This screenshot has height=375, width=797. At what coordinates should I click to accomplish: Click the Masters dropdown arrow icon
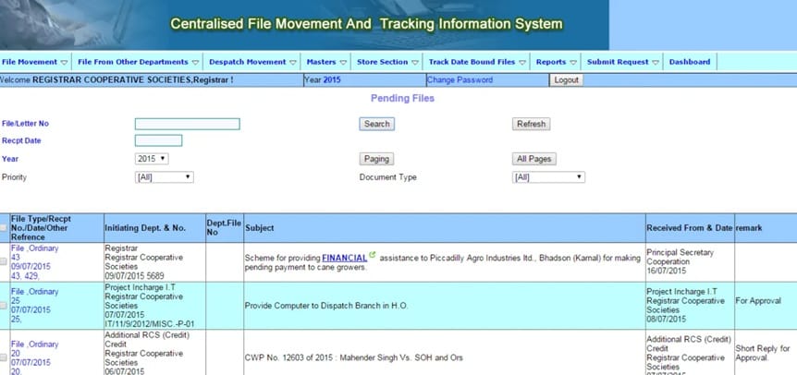(x=343, y=63)
